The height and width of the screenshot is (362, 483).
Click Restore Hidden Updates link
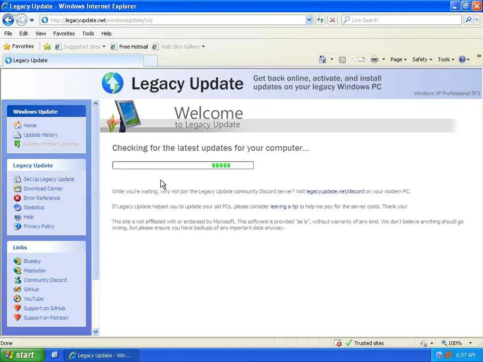click(x=51, y=144)
